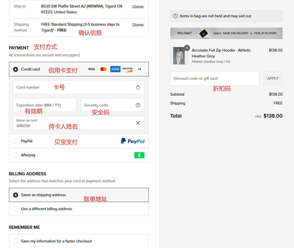Click the security code help icon
This screenshot has height=248, width=294.
click(138, 105)
